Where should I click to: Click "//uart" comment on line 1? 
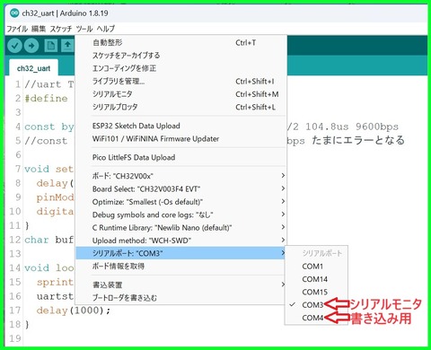point(42,84)
